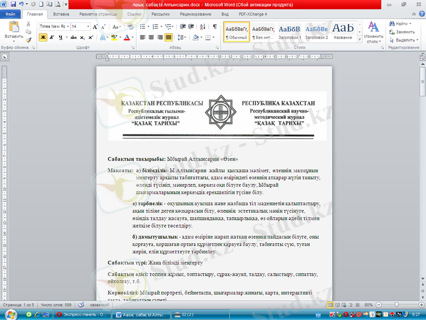
Task: Toggle the show paragraph marks (¶) icon
Action: tap(215, 26)
